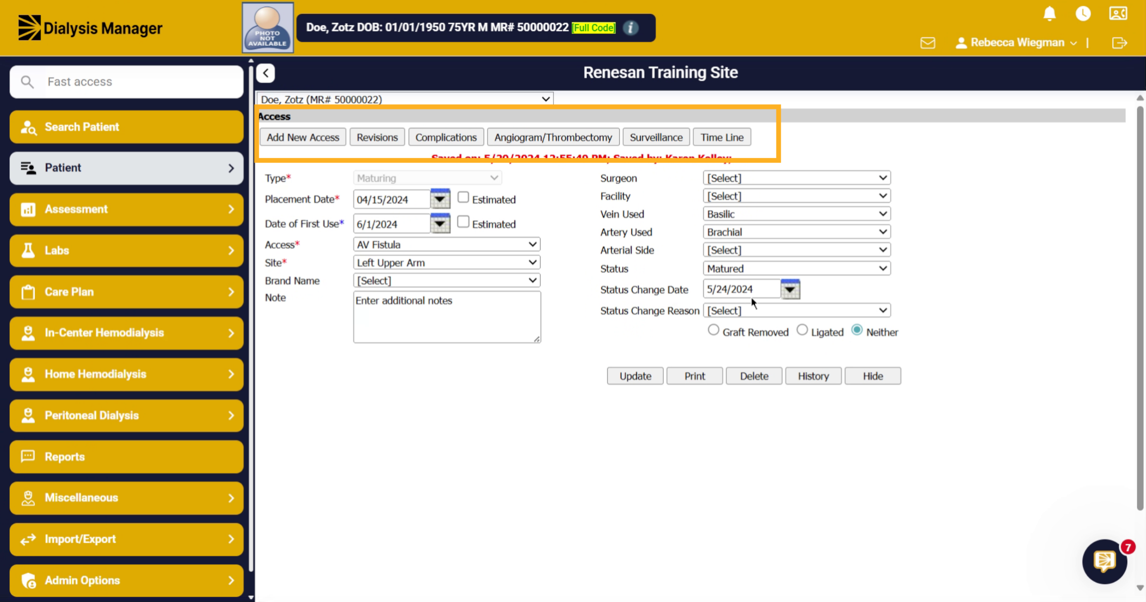Open the Reports sidebar item
The width and height of the screenshot is (1146, 602).
pyautogui.click(x=126, y=457)
